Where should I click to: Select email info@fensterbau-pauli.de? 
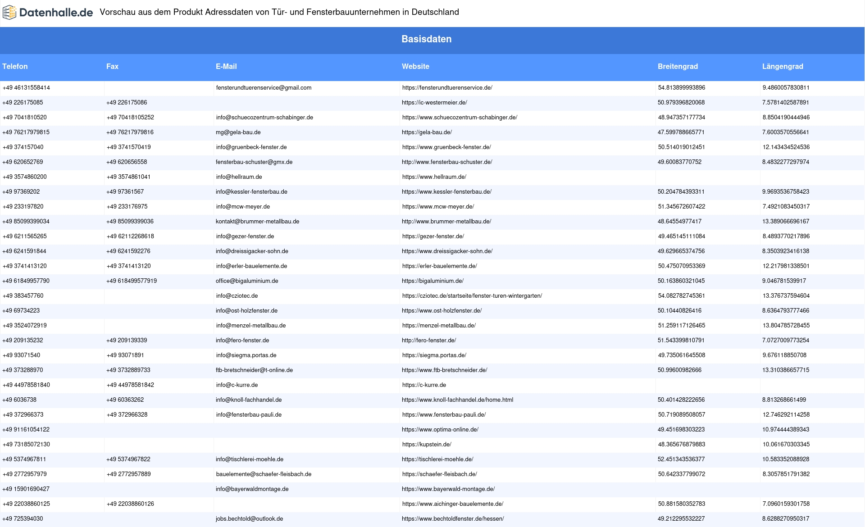[249, 415]
